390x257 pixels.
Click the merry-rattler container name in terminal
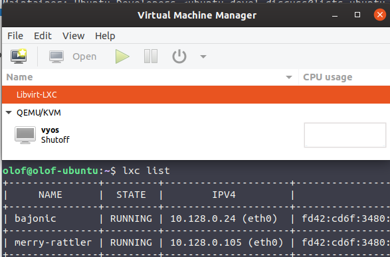[53, 242]
